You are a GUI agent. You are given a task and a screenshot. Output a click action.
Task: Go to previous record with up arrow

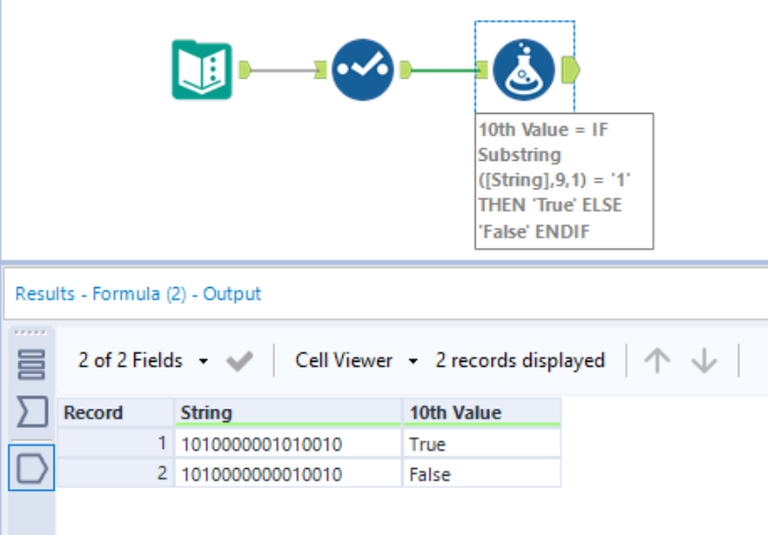click(x=657, y=361)
